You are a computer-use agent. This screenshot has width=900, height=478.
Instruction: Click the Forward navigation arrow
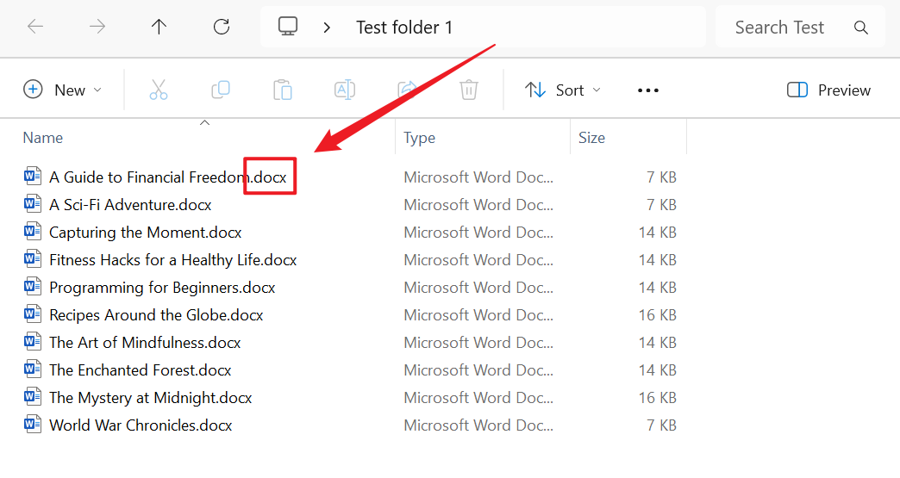tap(97, 27)
